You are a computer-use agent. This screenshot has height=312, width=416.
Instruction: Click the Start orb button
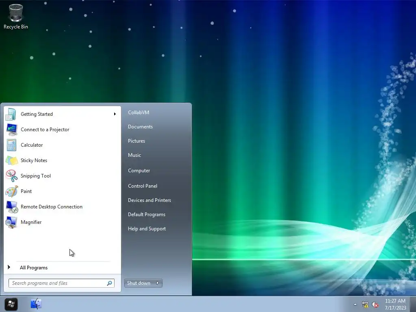tap(11, 304)
